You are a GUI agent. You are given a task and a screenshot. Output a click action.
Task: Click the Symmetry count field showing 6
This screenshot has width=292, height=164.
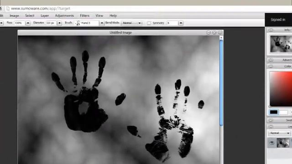(x=172, y=23)
